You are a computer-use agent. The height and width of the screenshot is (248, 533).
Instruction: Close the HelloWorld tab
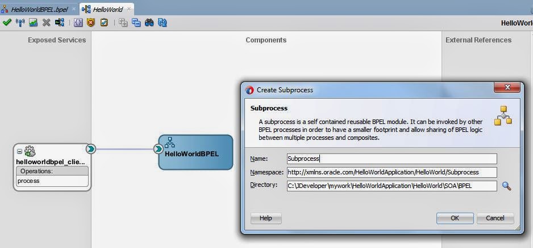click(129, 9)
